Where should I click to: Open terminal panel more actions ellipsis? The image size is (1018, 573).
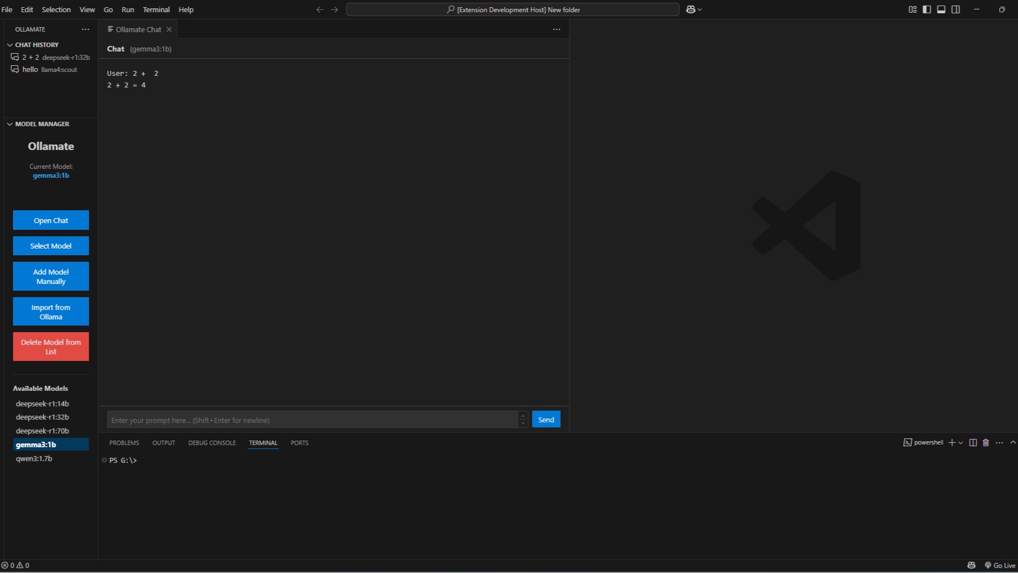point(999,442)
